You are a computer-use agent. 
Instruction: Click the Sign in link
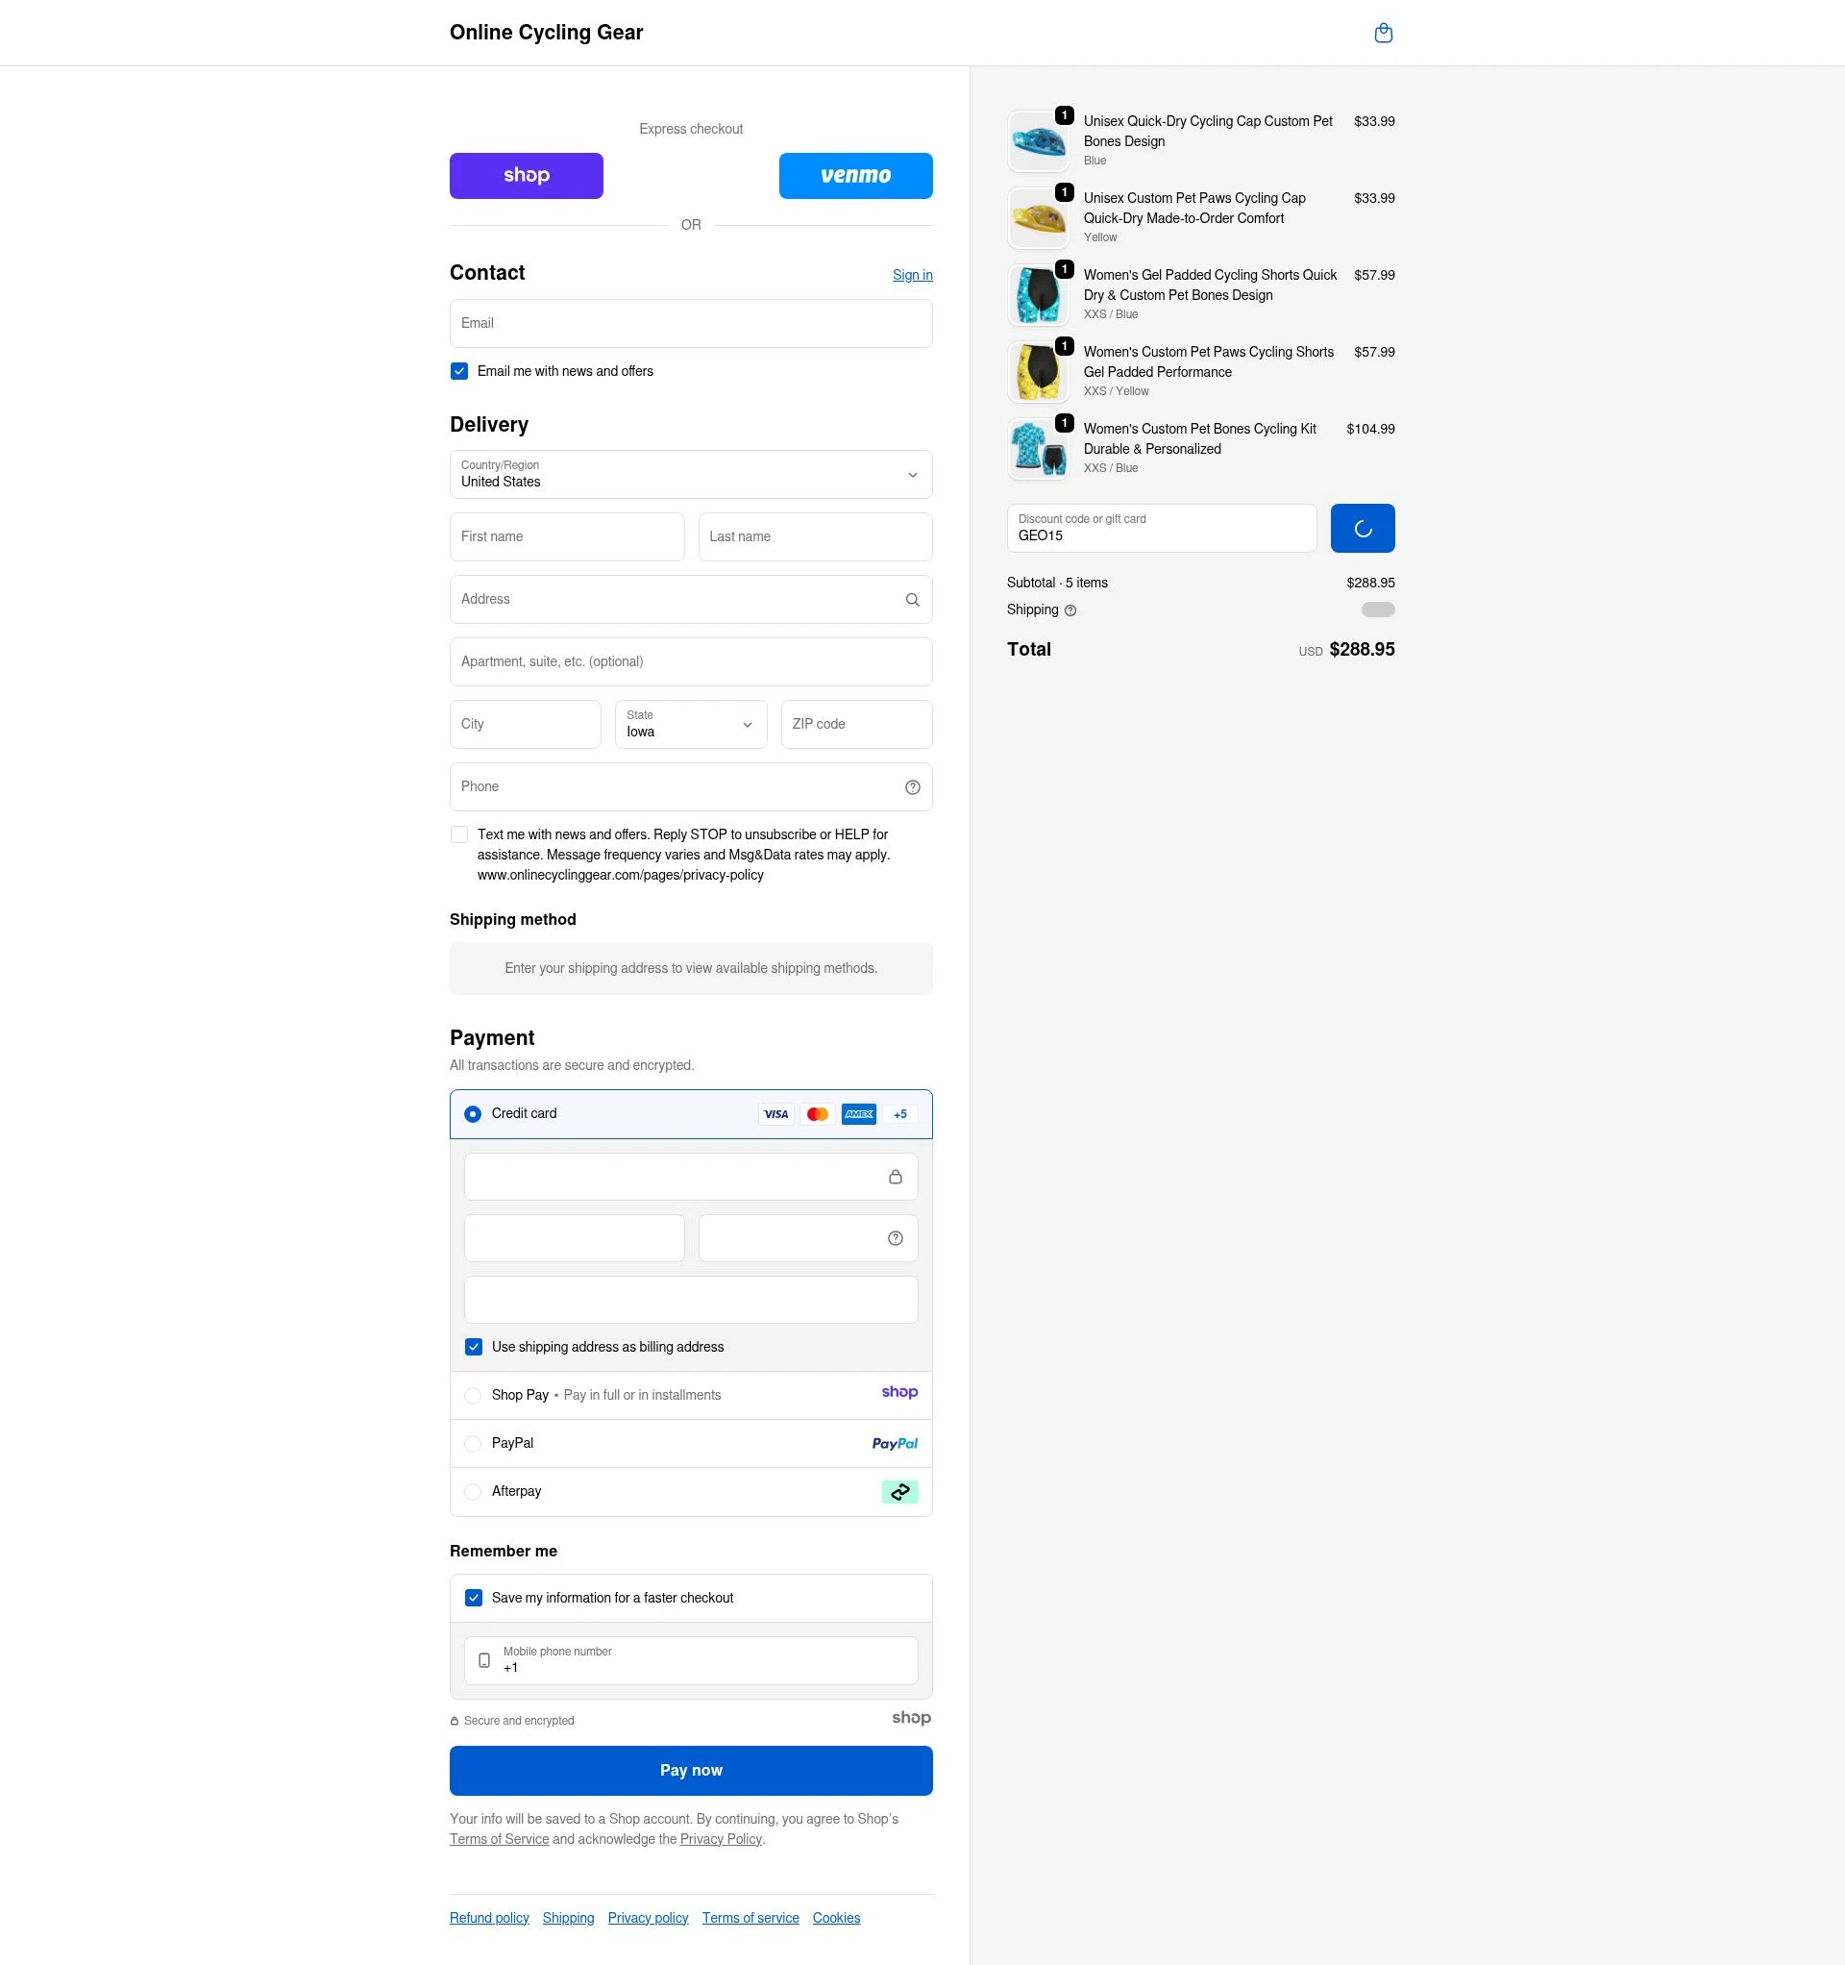click(912, 276)
